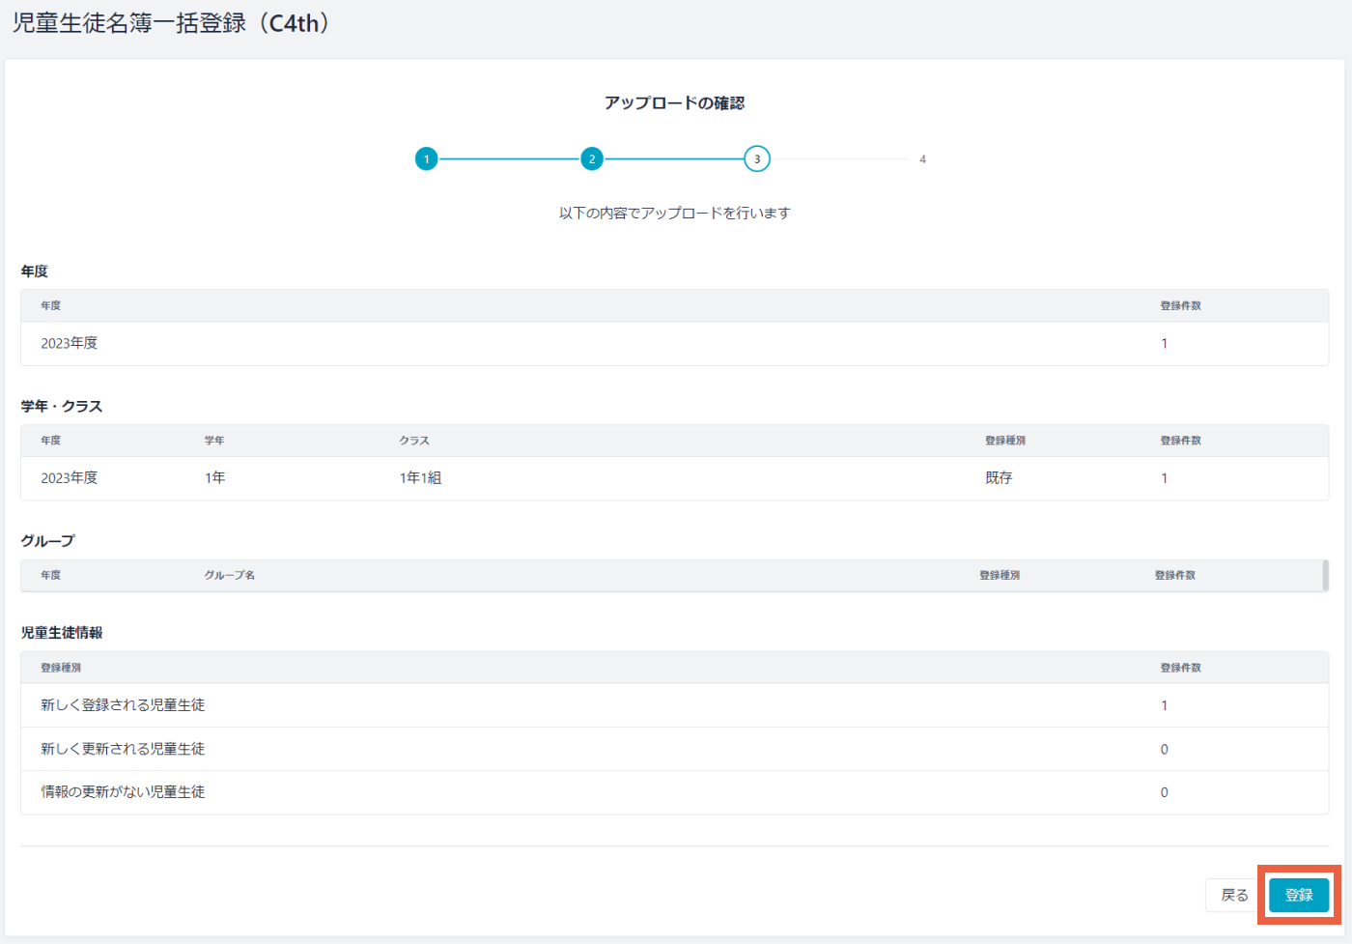Click 新しく更新される児童生徒 row
Screen dimensions: 1352x944
click(675, 749)
